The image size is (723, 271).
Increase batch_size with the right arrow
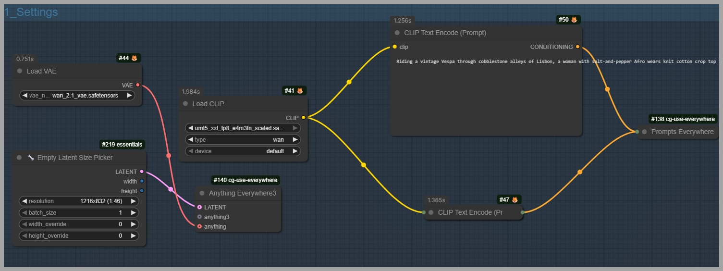click(133, 212)
